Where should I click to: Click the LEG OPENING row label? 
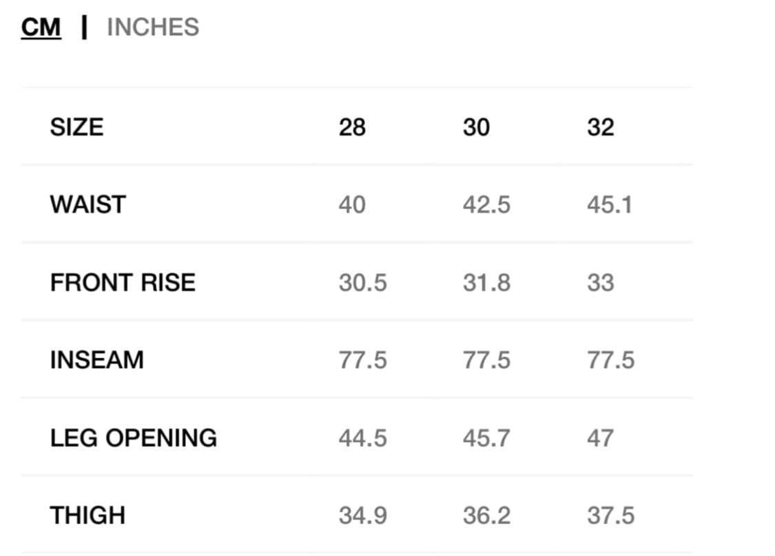[x=134, y=438]
